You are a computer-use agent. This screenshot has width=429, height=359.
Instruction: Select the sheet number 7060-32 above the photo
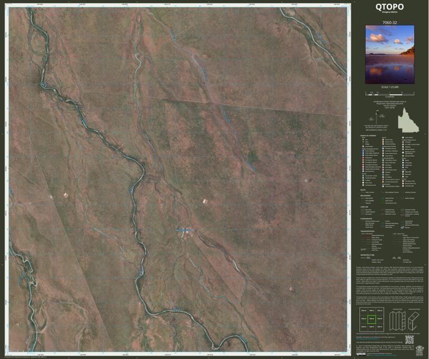point(389,23)
